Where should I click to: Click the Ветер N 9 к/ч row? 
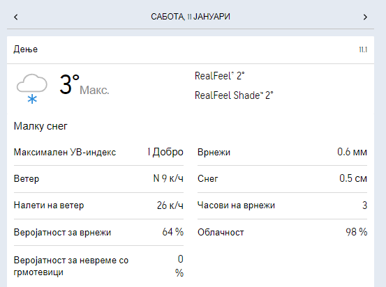(x=98, y=178)
